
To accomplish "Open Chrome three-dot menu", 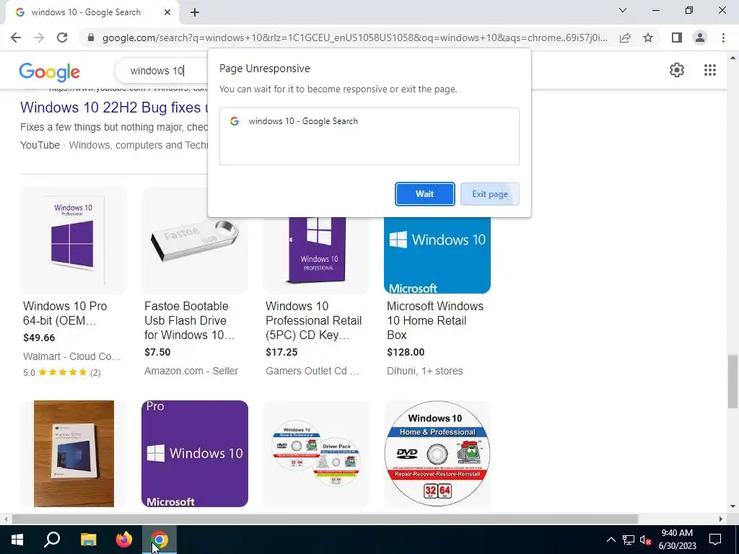I will [723, 38].
